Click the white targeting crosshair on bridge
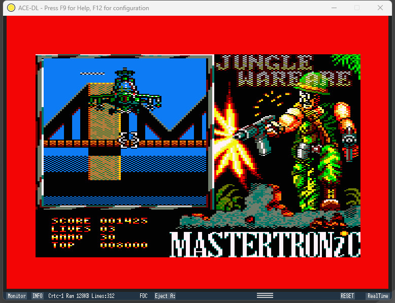Viewport: 395px width, 303px height. (x=129, y=140)
